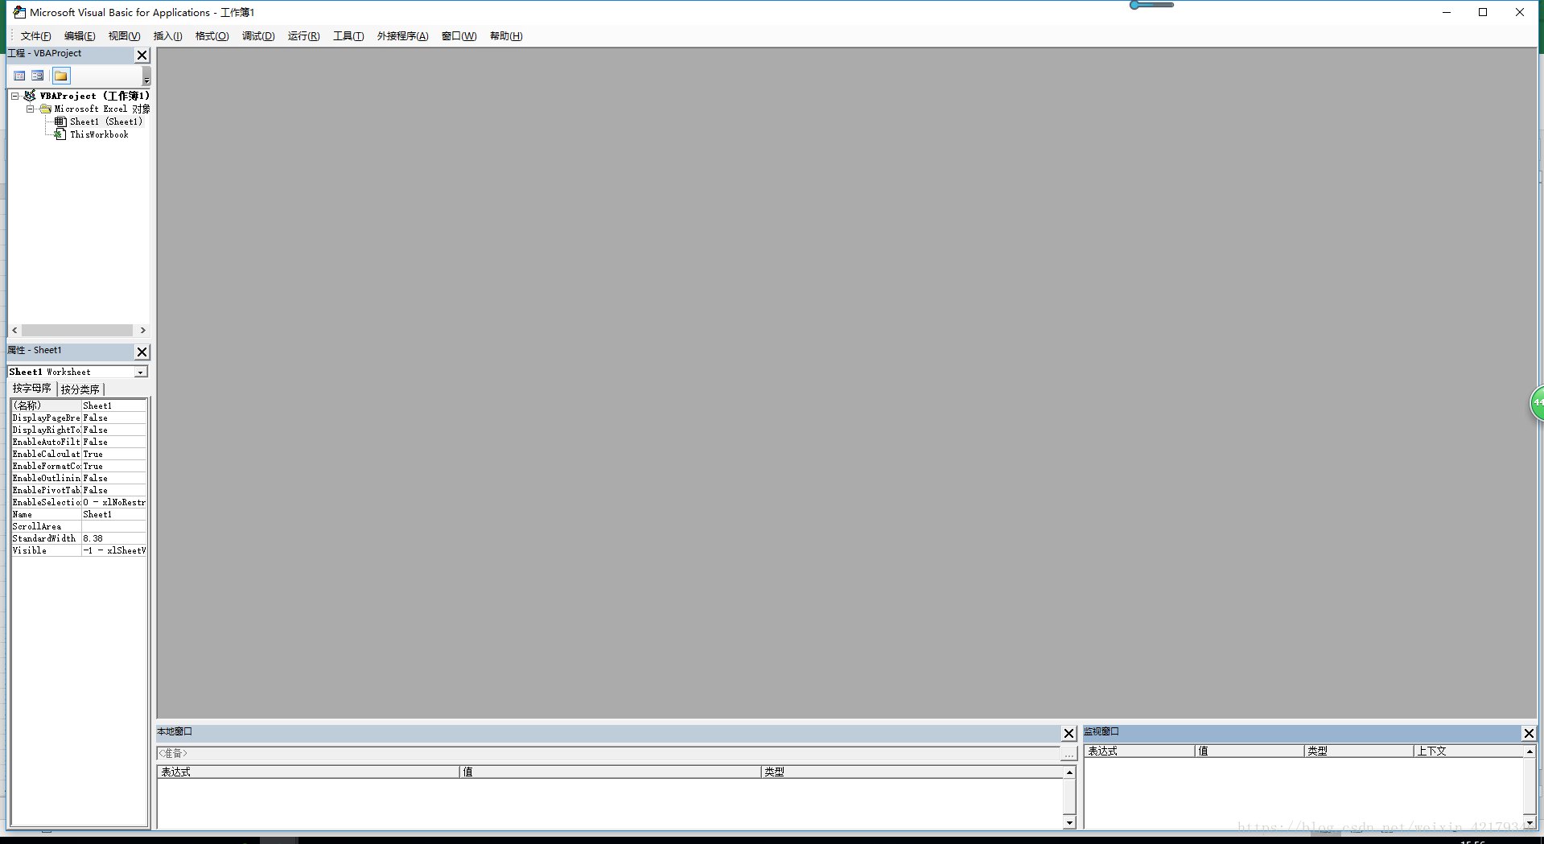Click project panel horizontal scrollbar left arrow
This screenshot has width=1544, height=844.
click(x=14, y=331)
